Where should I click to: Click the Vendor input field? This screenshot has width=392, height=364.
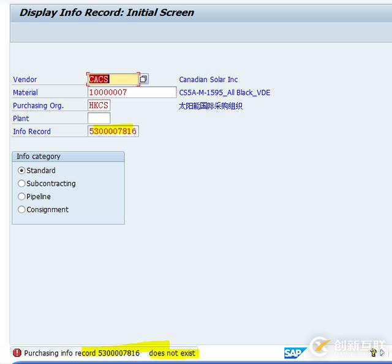[113, 79]
